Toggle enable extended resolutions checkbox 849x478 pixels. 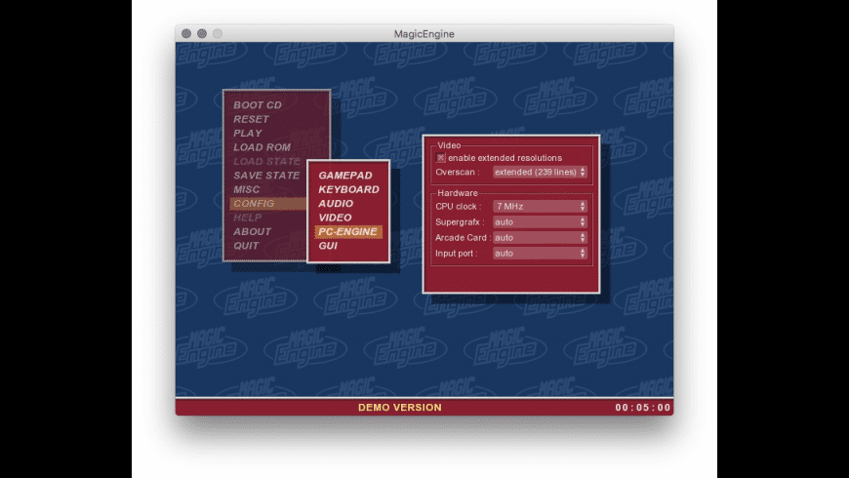(x=441, y=158)
